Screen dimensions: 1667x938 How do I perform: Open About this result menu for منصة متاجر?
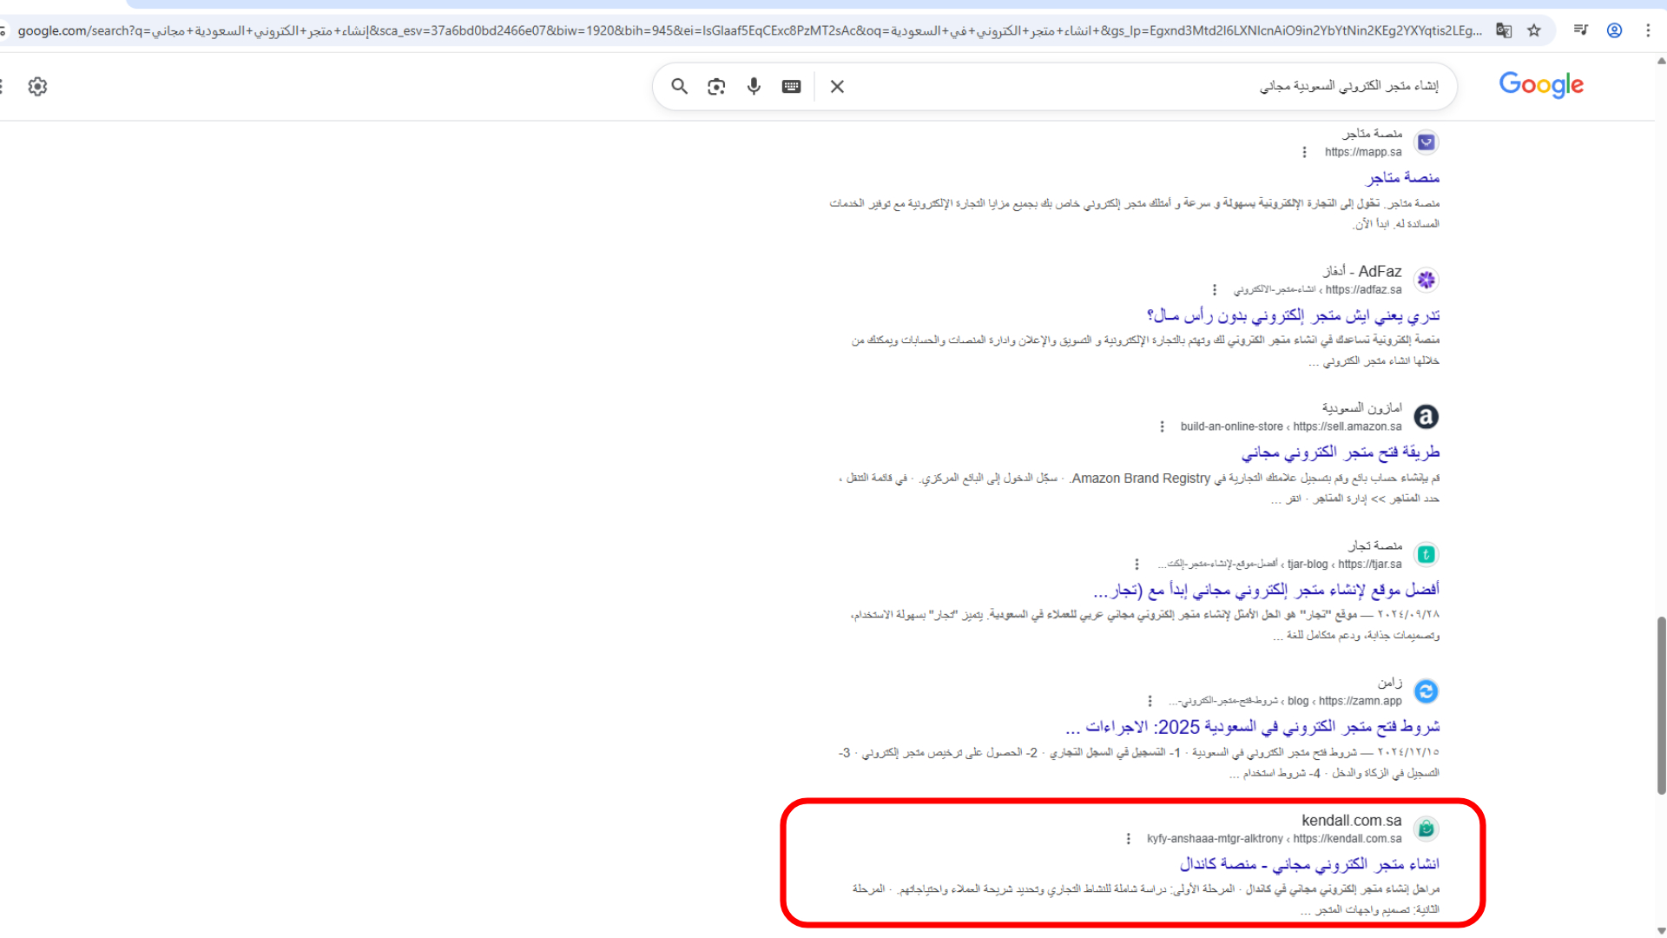1304,151
